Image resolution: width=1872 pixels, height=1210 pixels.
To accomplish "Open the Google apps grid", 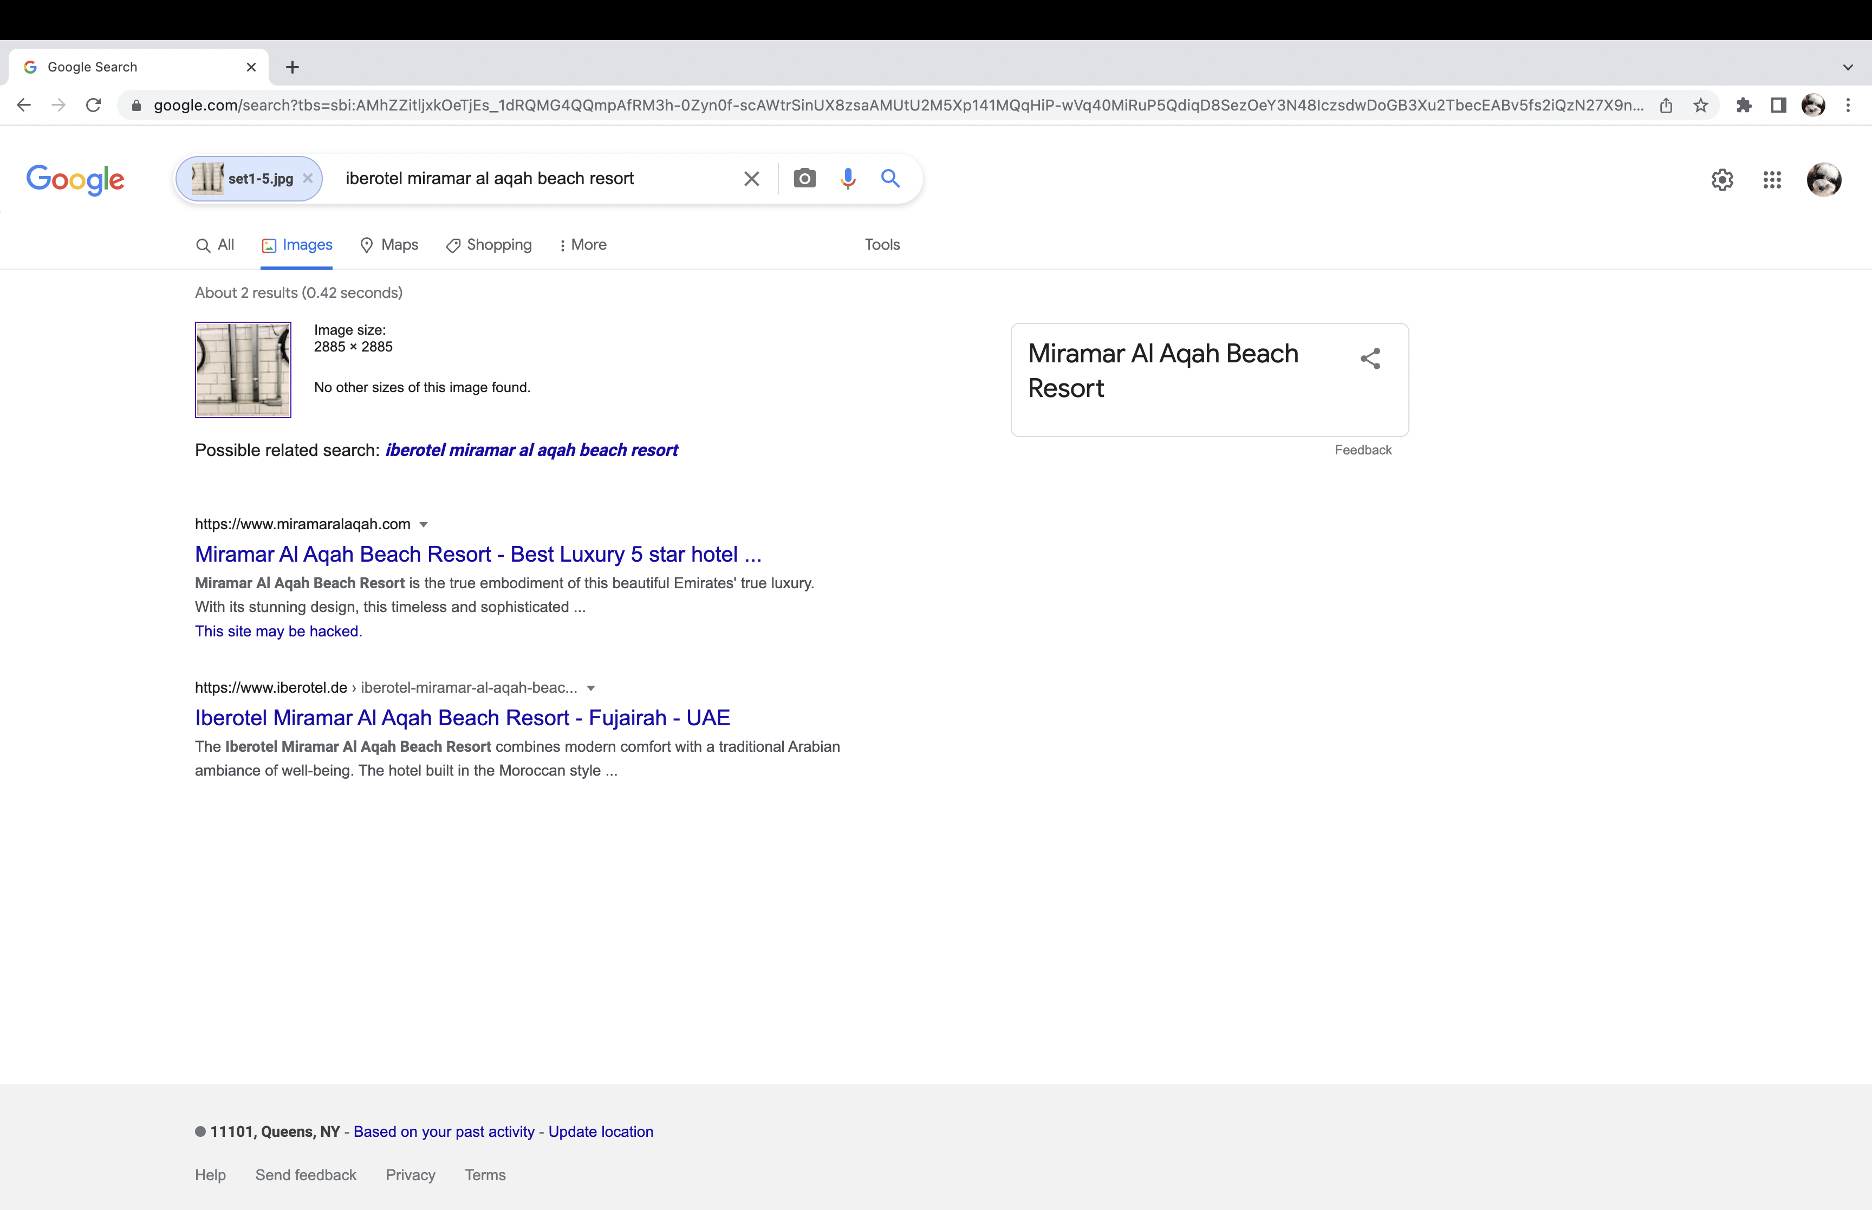I will point(1771,180).
